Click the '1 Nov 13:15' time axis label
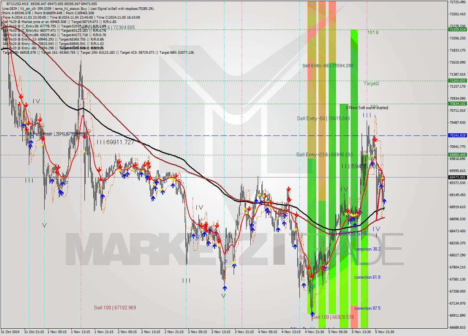The width and height of the screenshot is (468, 336). (x=80, y=332)
